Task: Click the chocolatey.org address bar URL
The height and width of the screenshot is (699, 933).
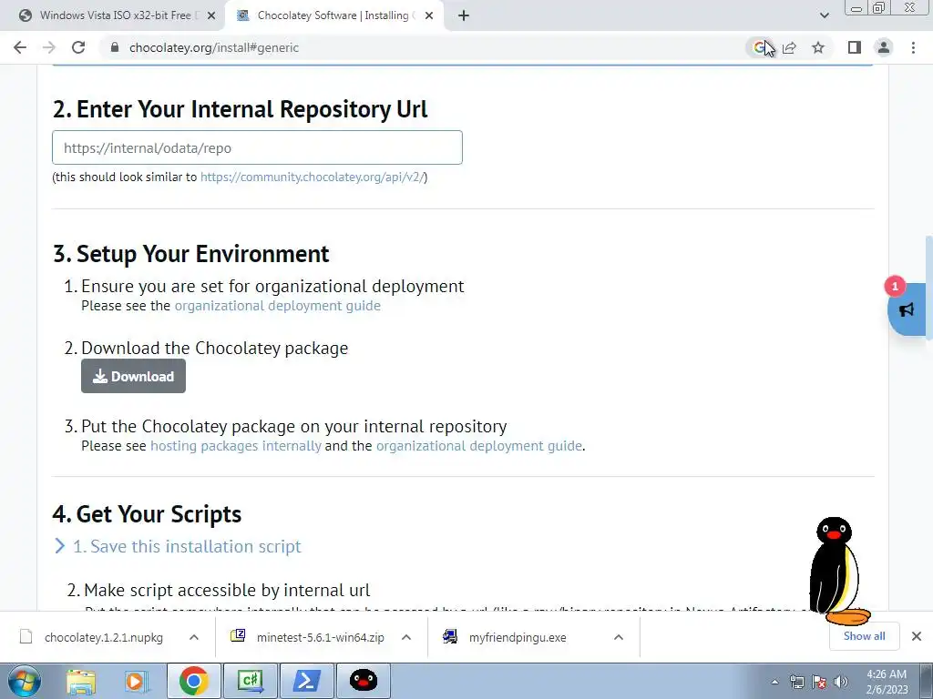Action: click(x=214, y=47)
